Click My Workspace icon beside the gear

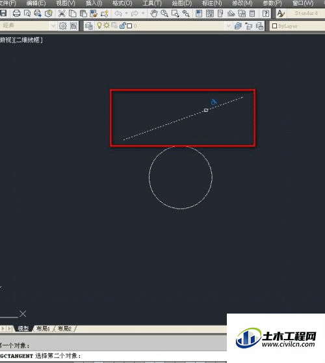(73, 26)
